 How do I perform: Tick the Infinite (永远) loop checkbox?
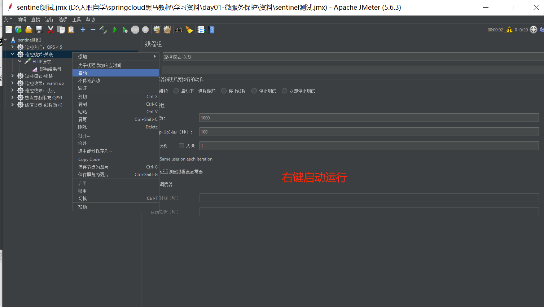click(x=181, y=146)
